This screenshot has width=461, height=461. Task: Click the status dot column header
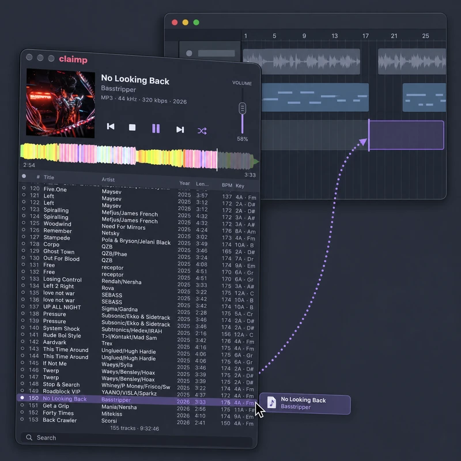tap(24, 176)
